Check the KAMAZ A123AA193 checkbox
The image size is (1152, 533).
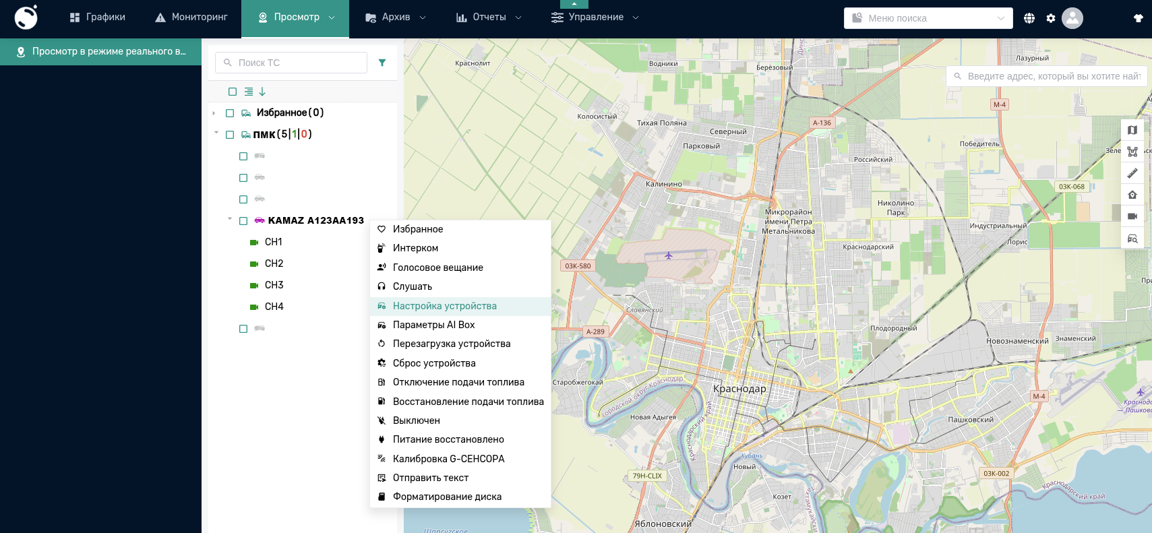click(x=243, y=221)
